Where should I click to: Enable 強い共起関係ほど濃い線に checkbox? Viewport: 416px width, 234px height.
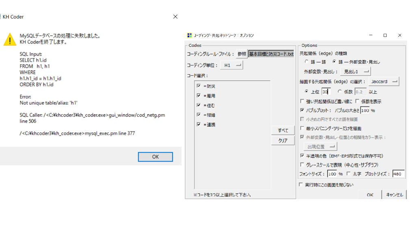(x=302, y=101)
